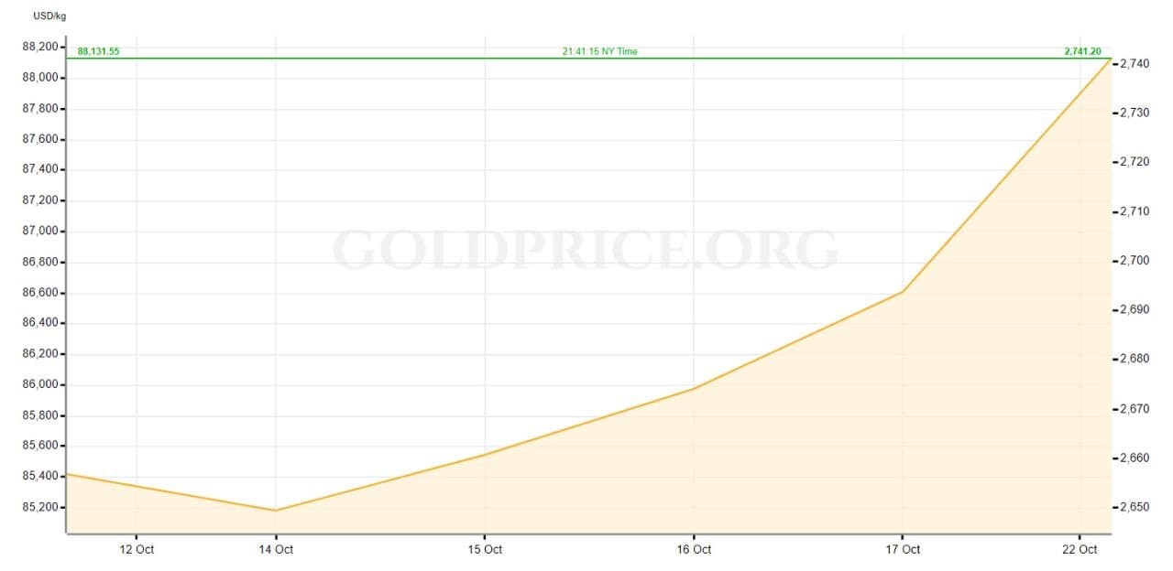Select the 22 Oct date on x-axis
1173x571 pixels.
[1080, 549]
